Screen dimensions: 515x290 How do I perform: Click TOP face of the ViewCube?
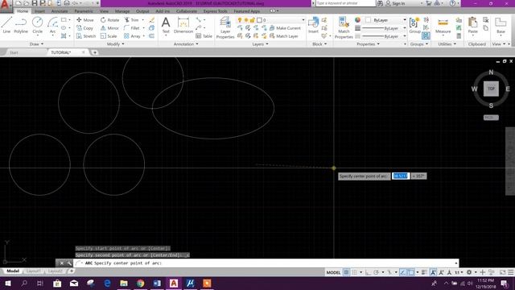pos(491,89)
